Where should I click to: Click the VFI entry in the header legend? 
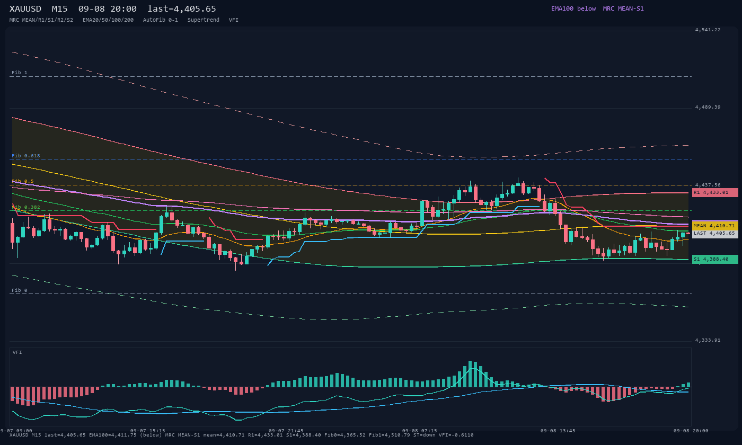234,20
